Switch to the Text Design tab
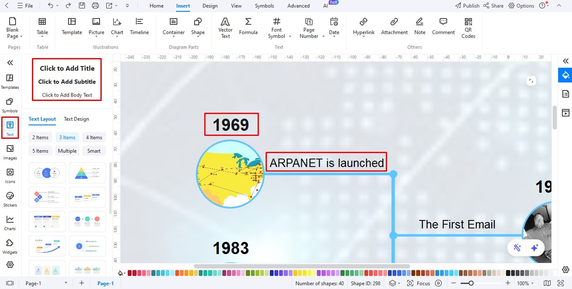 pos(76,119)
